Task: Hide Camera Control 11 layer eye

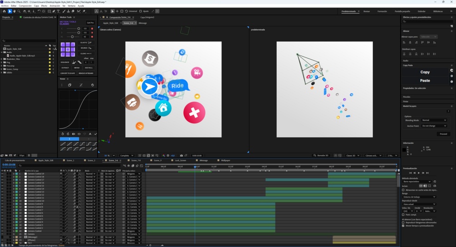Action: (2, 198)
